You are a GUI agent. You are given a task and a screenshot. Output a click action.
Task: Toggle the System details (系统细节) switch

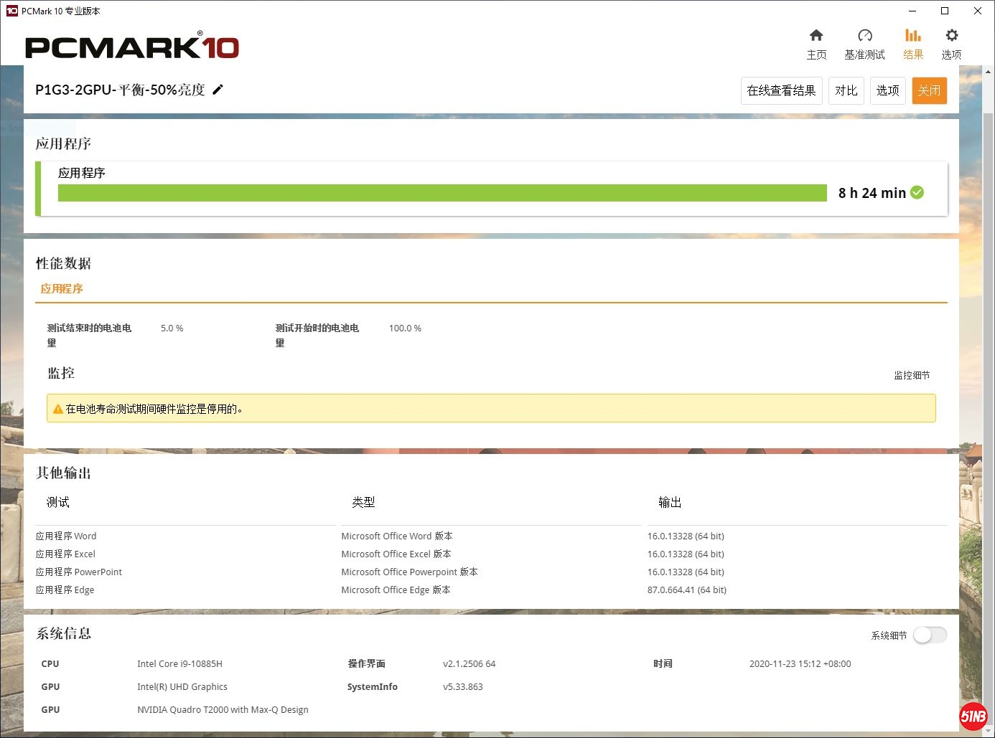coord(930,635)
